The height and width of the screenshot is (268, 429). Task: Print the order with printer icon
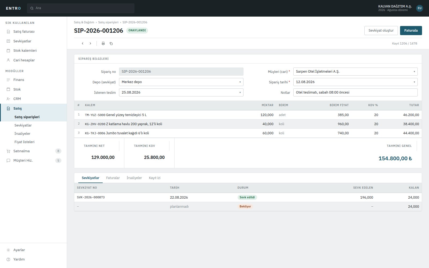pyautogui.click(x=103, y=43)
